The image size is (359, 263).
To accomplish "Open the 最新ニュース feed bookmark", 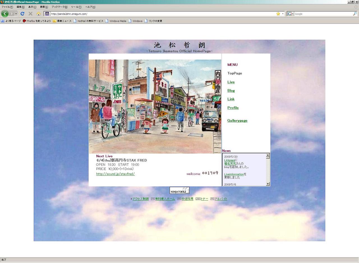I will pos(62,21).
